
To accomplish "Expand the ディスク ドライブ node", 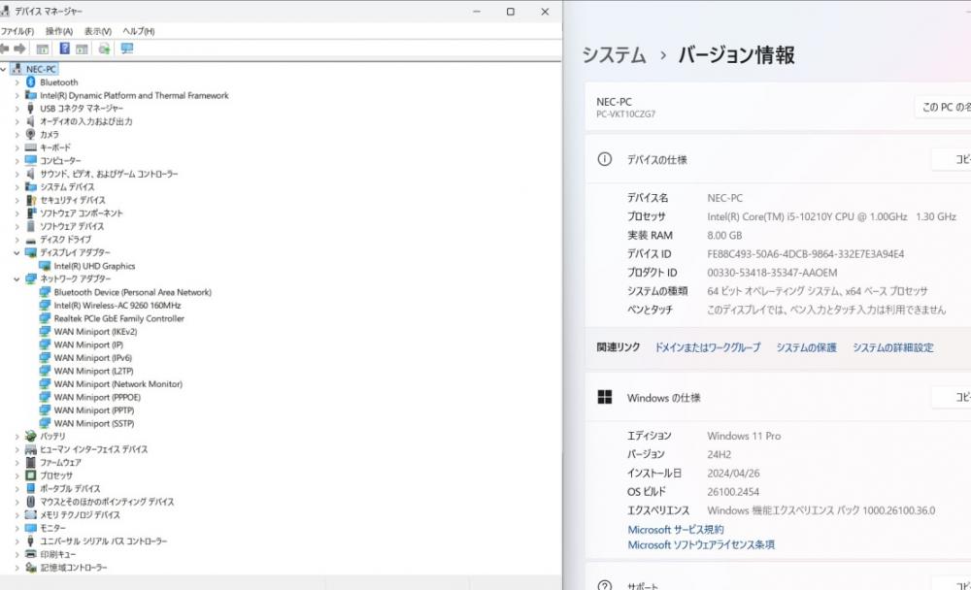I will (x=17, y=240).
